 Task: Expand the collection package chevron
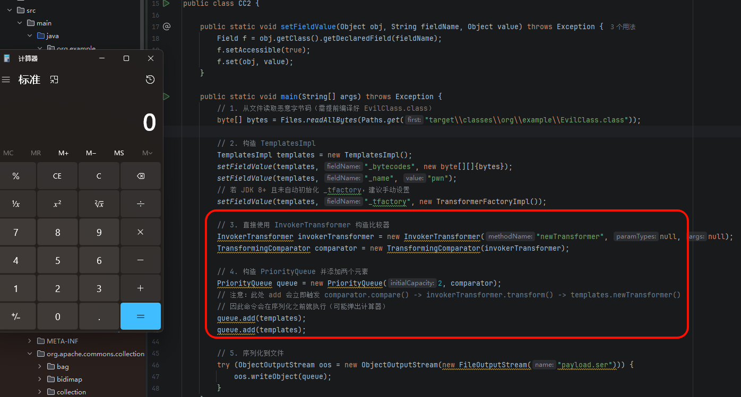pyautogui.click(x=40, y=392)
